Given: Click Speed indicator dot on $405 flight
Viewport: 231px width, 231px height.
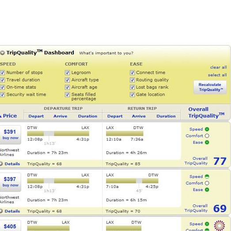Looking at the screenshot, I should point(207,224).
